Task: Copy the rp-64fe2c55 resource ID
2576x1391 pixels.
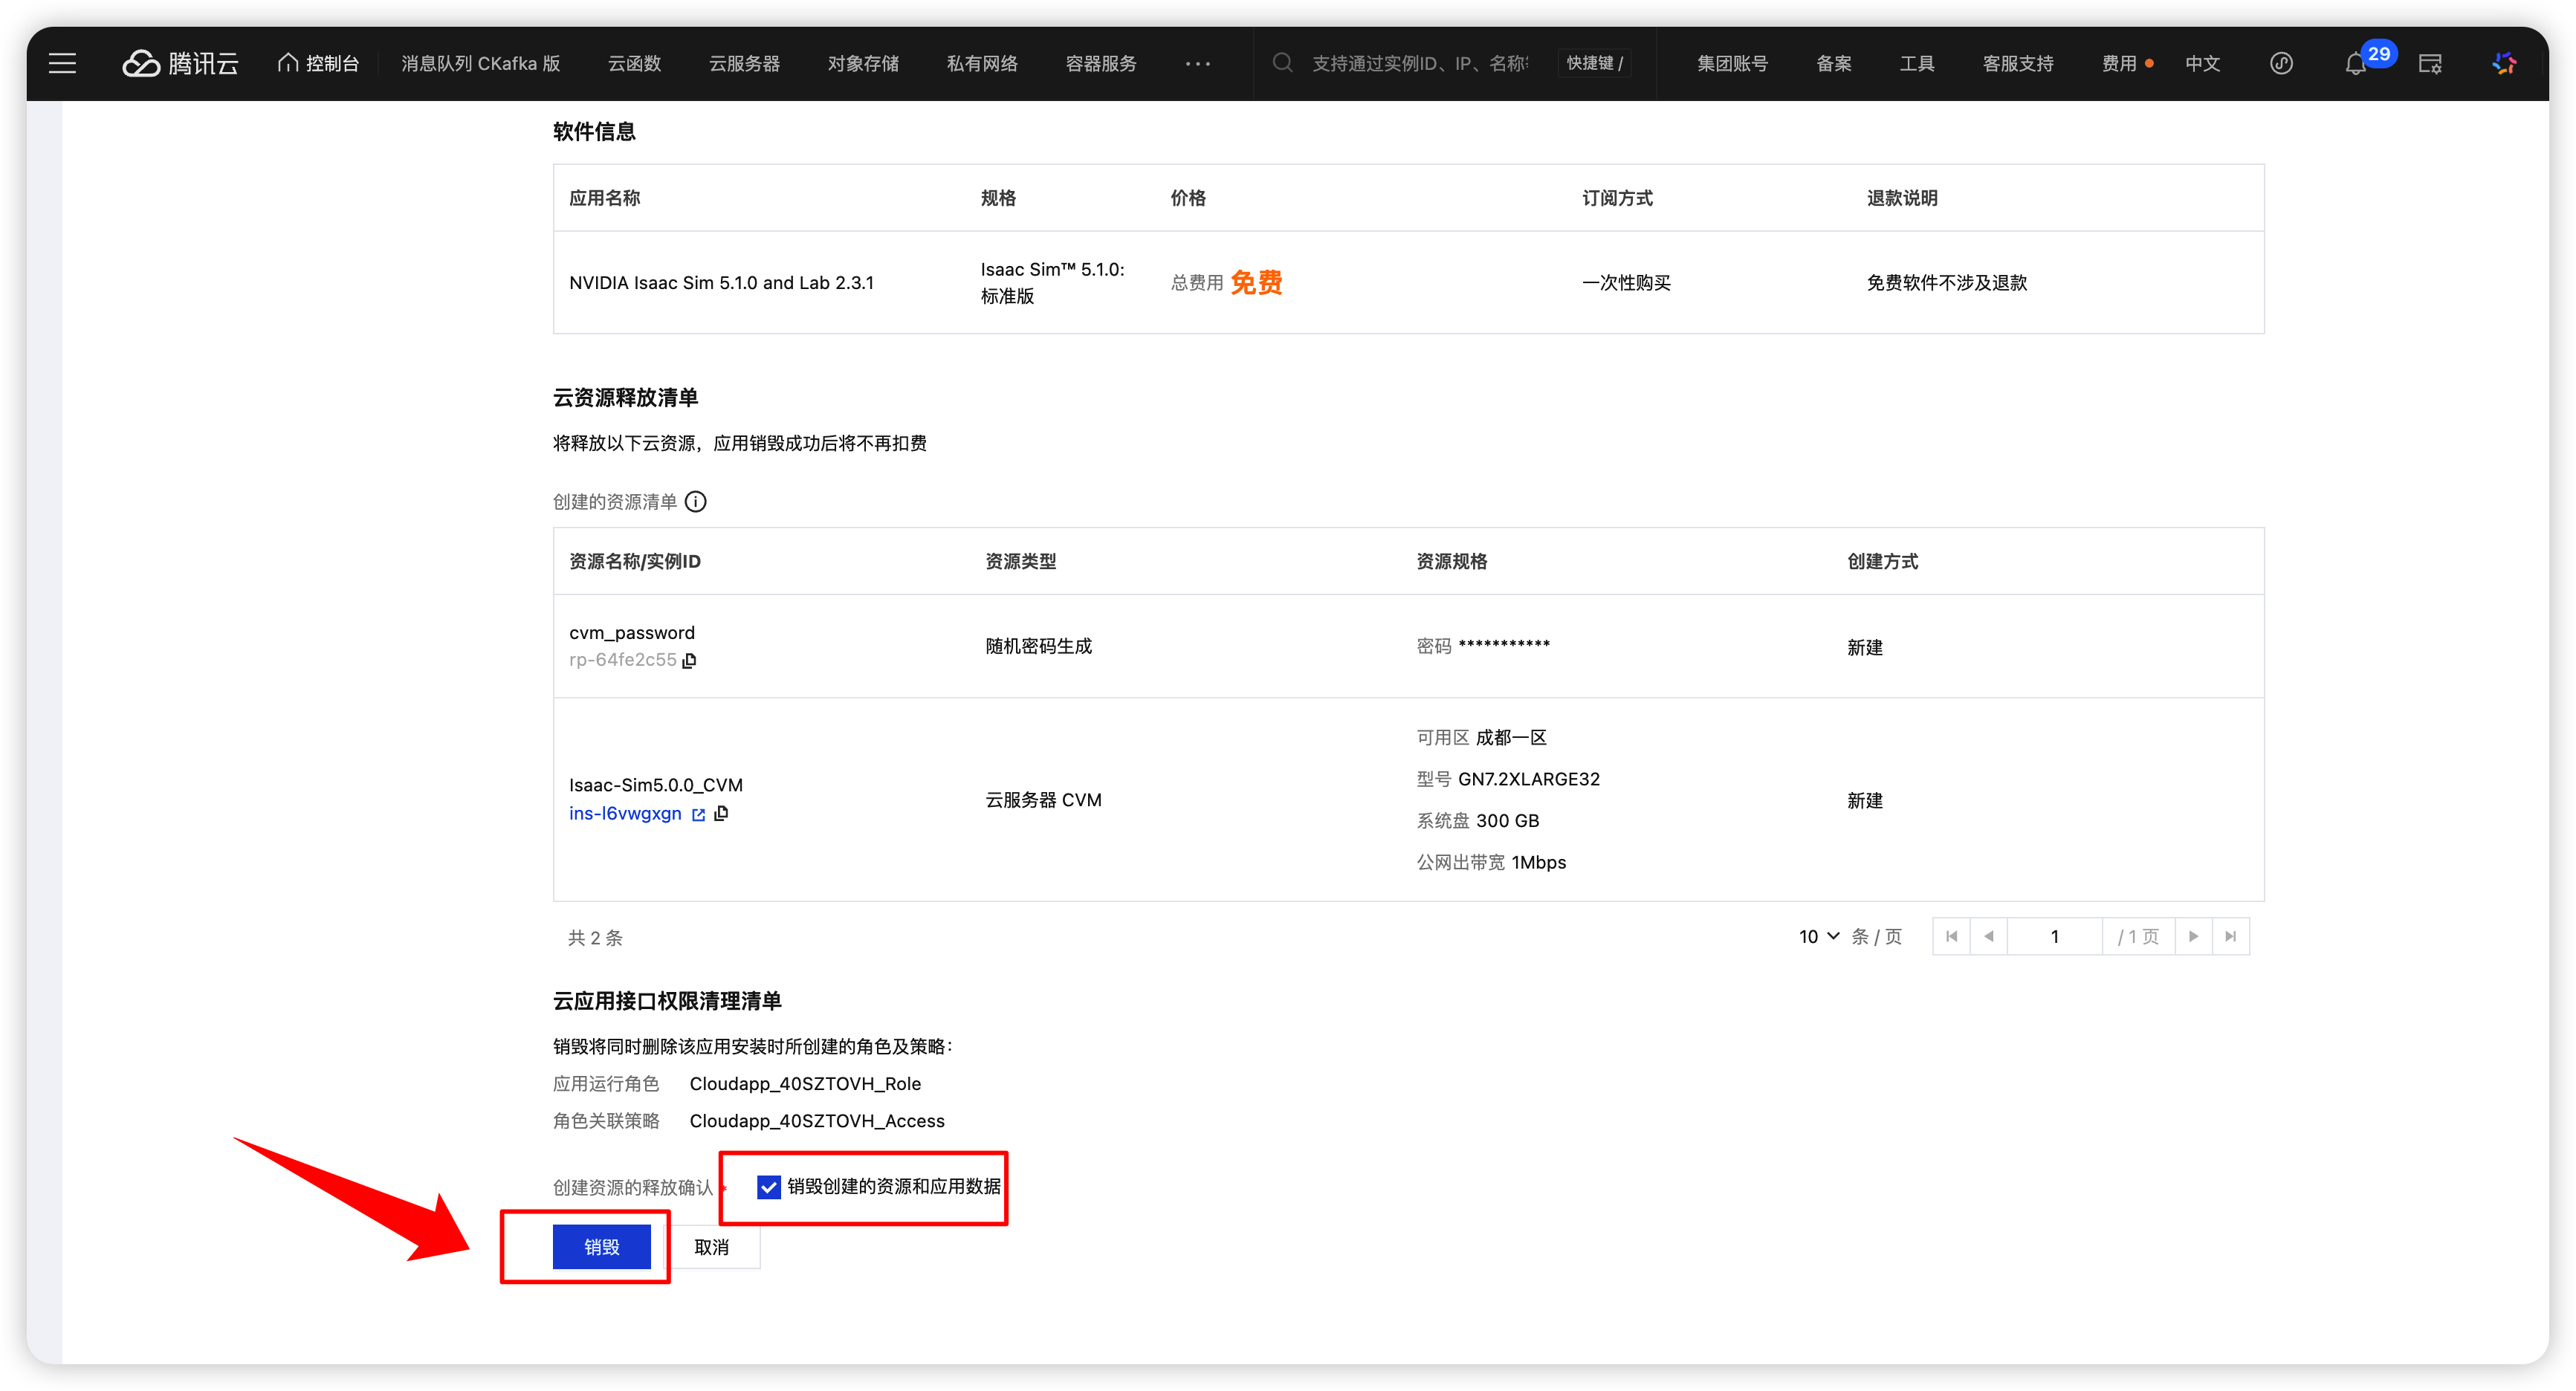Action: tap(689, 660)
